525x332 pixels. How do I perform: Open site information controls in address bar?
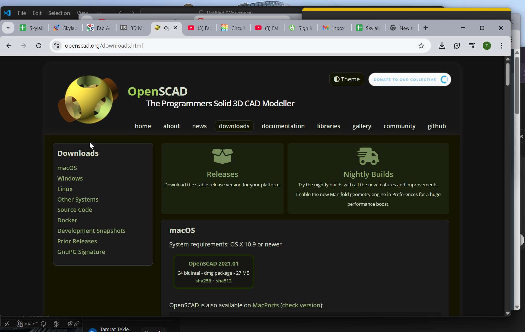click(56, 46)
